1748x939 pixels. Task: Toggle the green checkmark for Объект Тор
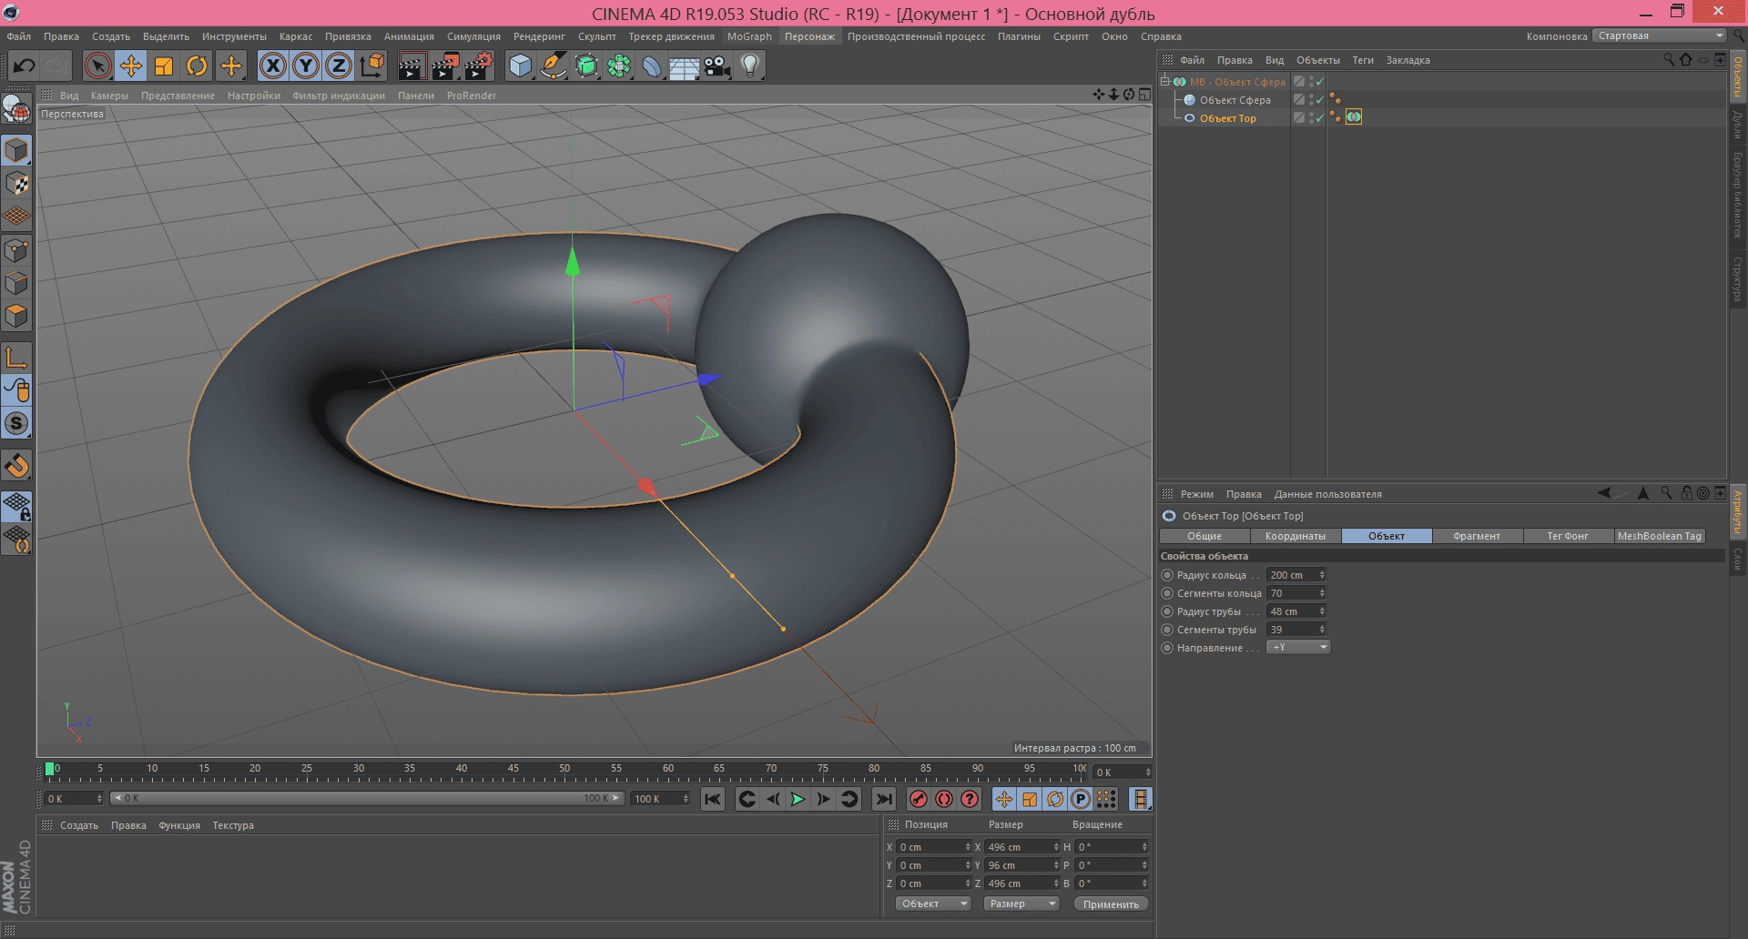1320,117
